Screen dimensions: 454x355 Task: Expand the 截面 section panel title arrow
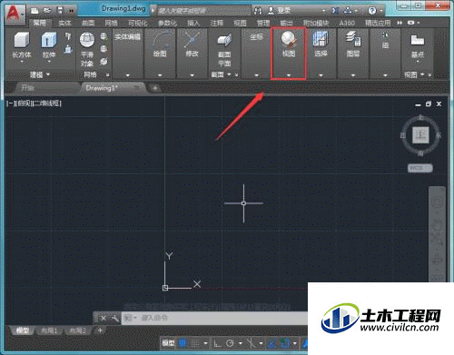click(229, 74)
